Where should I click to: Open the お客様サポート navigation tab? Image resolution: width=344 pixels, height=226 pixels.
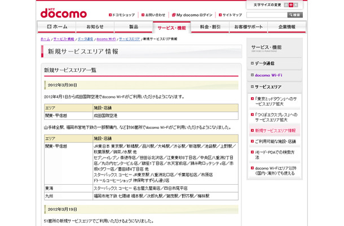248,27
